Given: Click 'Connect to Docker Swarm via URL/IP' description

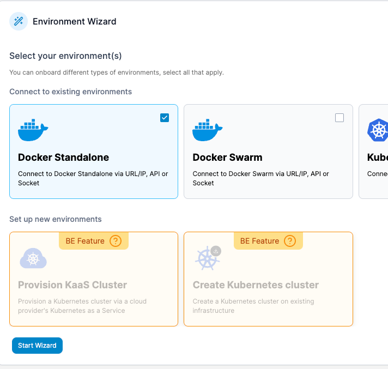Looking at the screenshot, I should tap(261, 178).
